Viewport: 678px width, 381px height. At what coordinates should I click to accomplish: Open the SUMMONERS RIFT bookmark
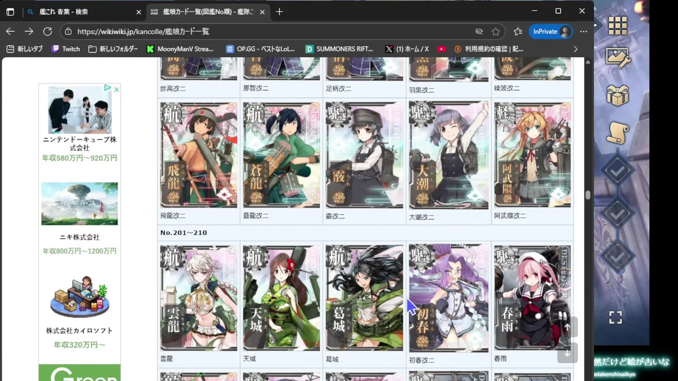coord(340,49)
